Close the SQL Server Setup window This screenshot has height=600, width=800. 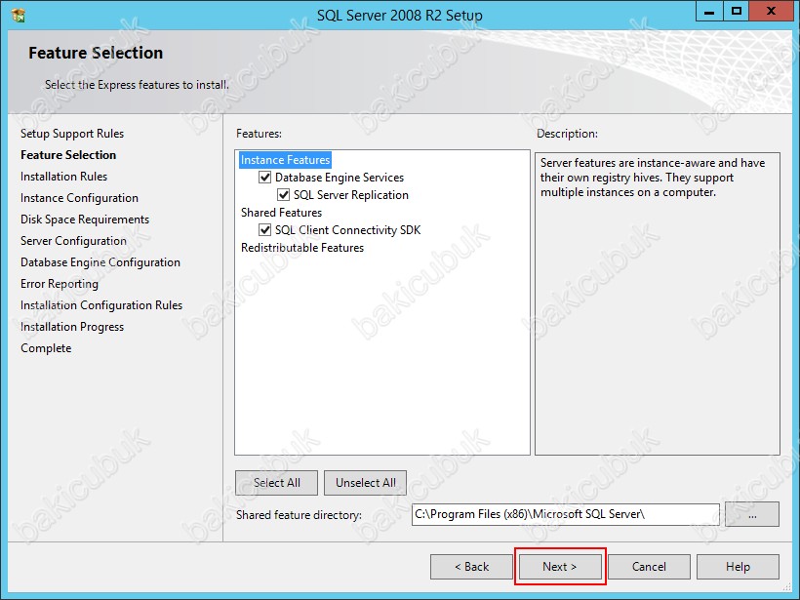point(771,12)
